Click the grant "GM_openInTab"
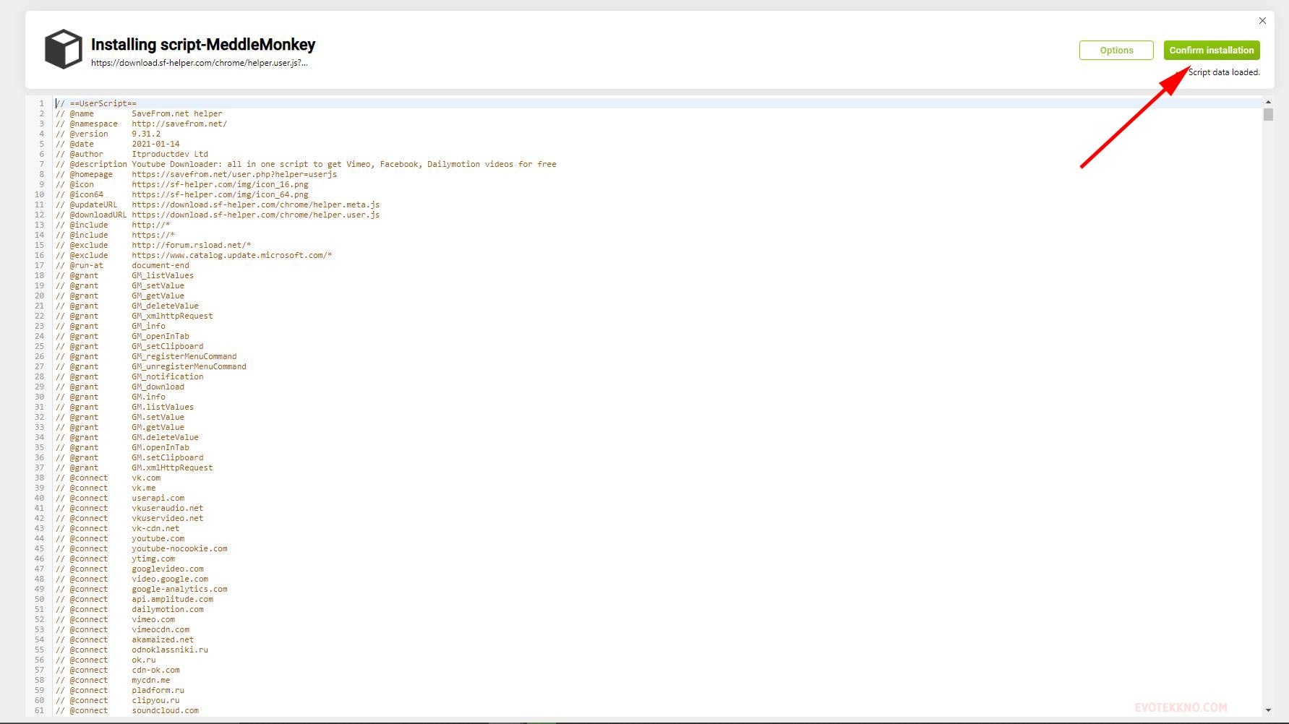The height and width of the screenshot is (724, 1289). 160,336
